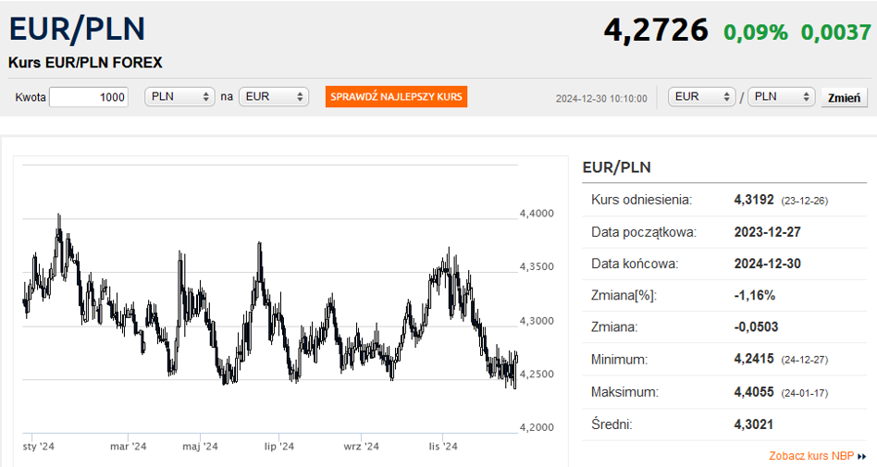Click the Średni: label
Viewport: 877px width, 467px height.
coord(611,424)
